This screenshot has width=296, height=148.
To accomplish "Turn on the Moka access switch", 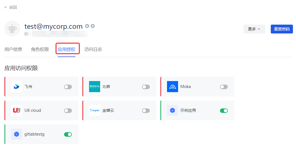I will pos(224,87).
